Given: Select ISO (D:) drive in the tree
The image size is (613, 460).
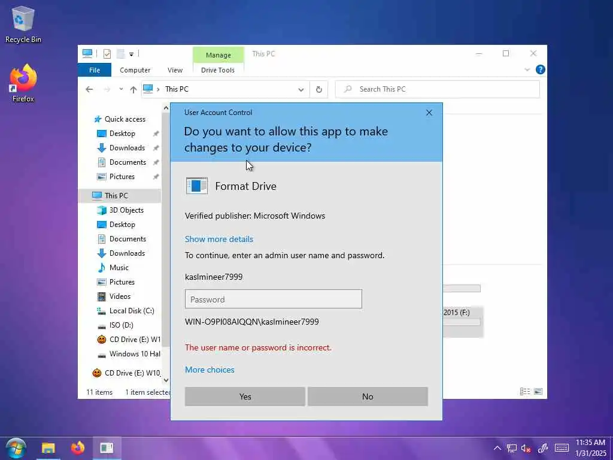Looking at the screenshot, I should coord(121,325).
